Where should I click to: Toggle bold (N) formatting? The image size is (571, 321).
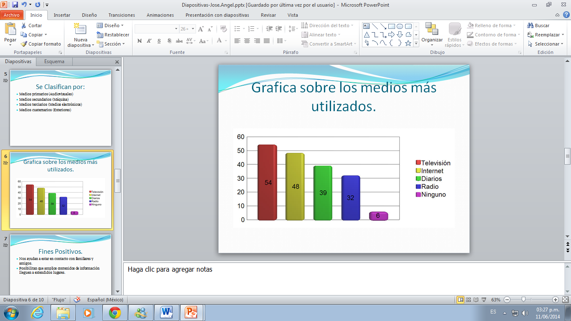pos(139,41)
